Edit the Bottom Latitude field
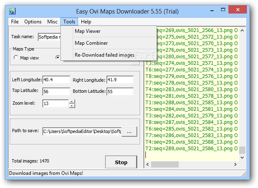The height and width of the screenshot is (188, 258). coord(120,92)
